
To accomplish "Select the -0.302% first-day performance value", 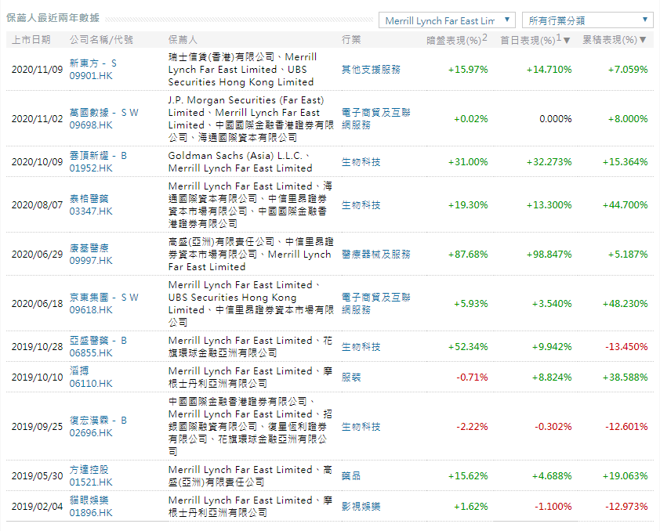I will (x=553, y=426).
